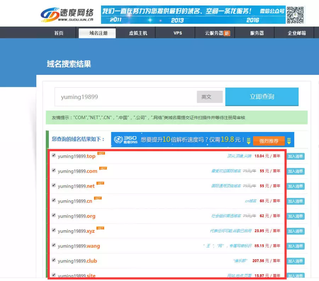Open the VPS navigation item

178,33
